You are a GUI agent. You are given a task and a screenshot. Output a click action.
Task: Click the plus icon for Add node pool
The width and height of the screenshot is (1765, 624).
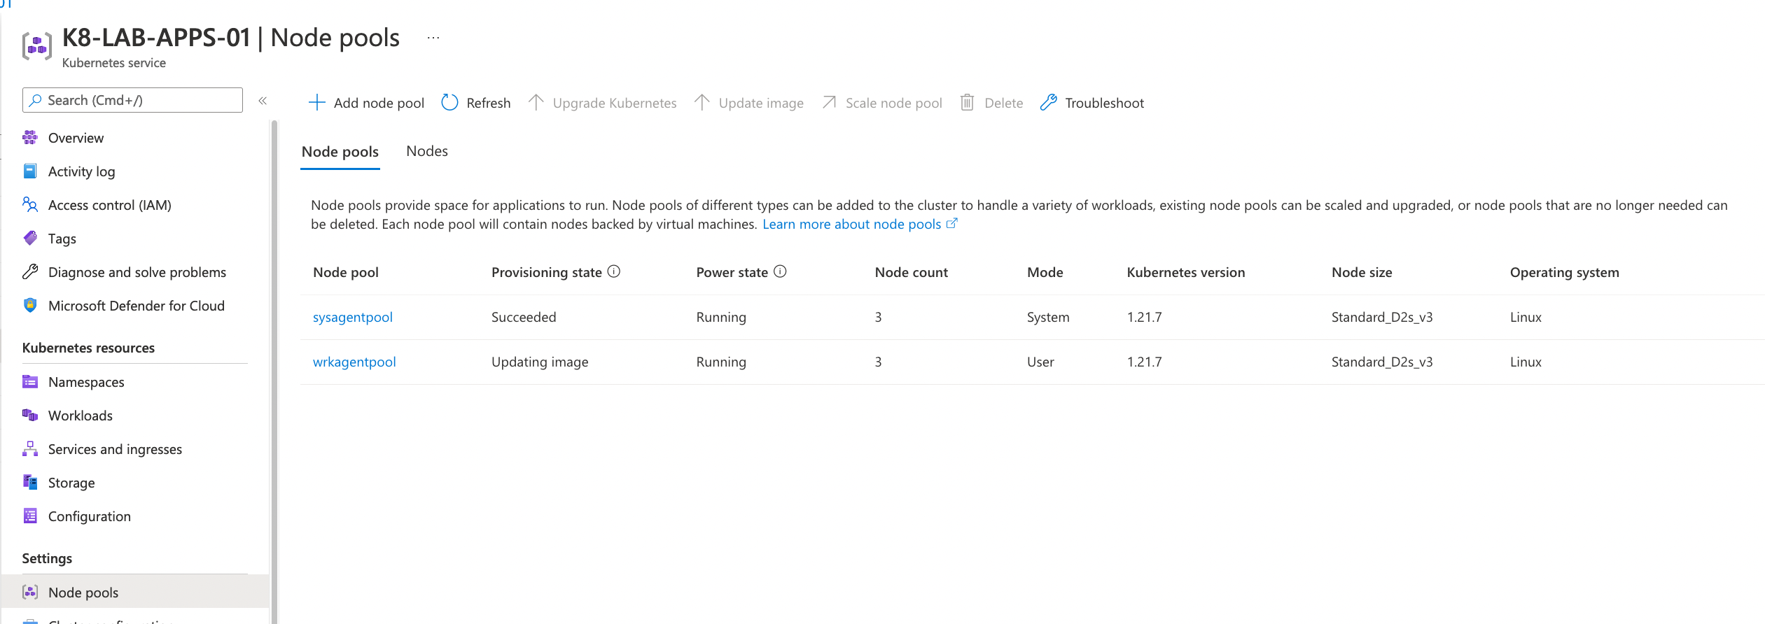316,103
